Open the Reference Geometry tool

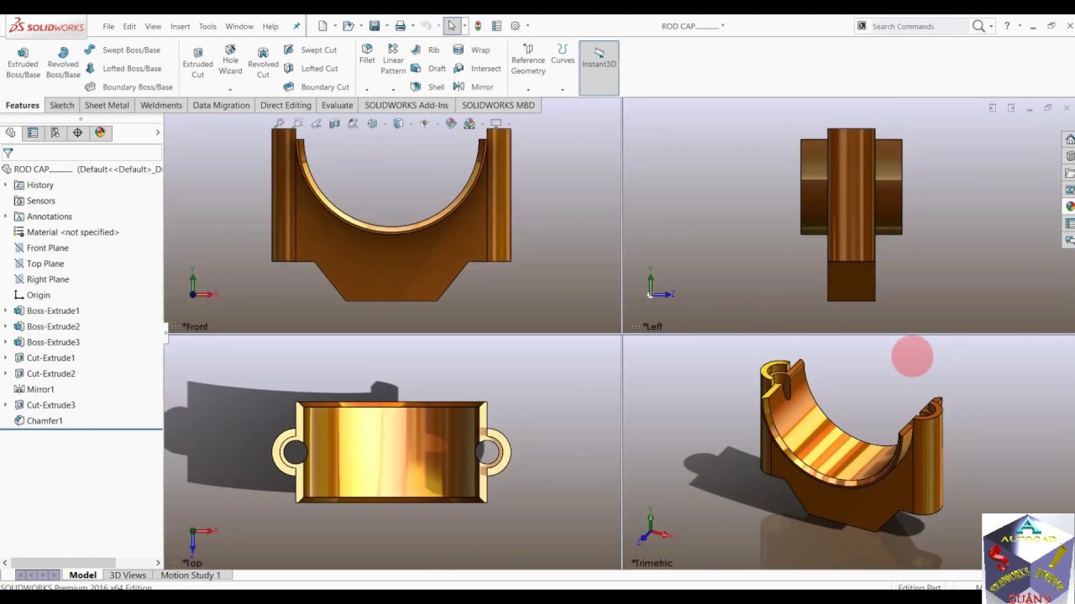point(528,60)
